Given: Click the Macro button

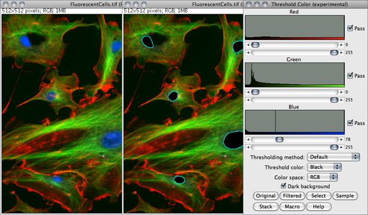Looking at the screenshot, I should (x=292, y=207).
